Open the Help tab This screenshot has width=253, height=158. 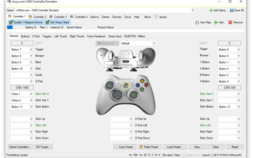pyautogui.click(x=137, y=17)
